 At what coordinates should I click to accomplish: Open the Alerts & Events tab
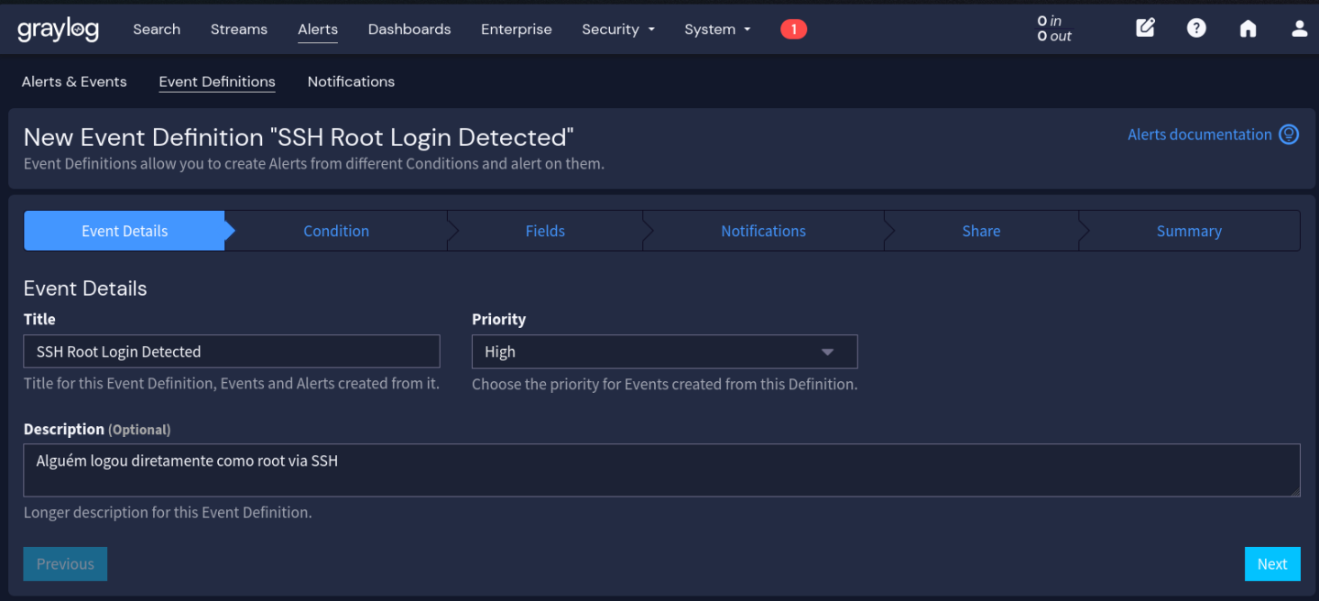click(74, 82)
